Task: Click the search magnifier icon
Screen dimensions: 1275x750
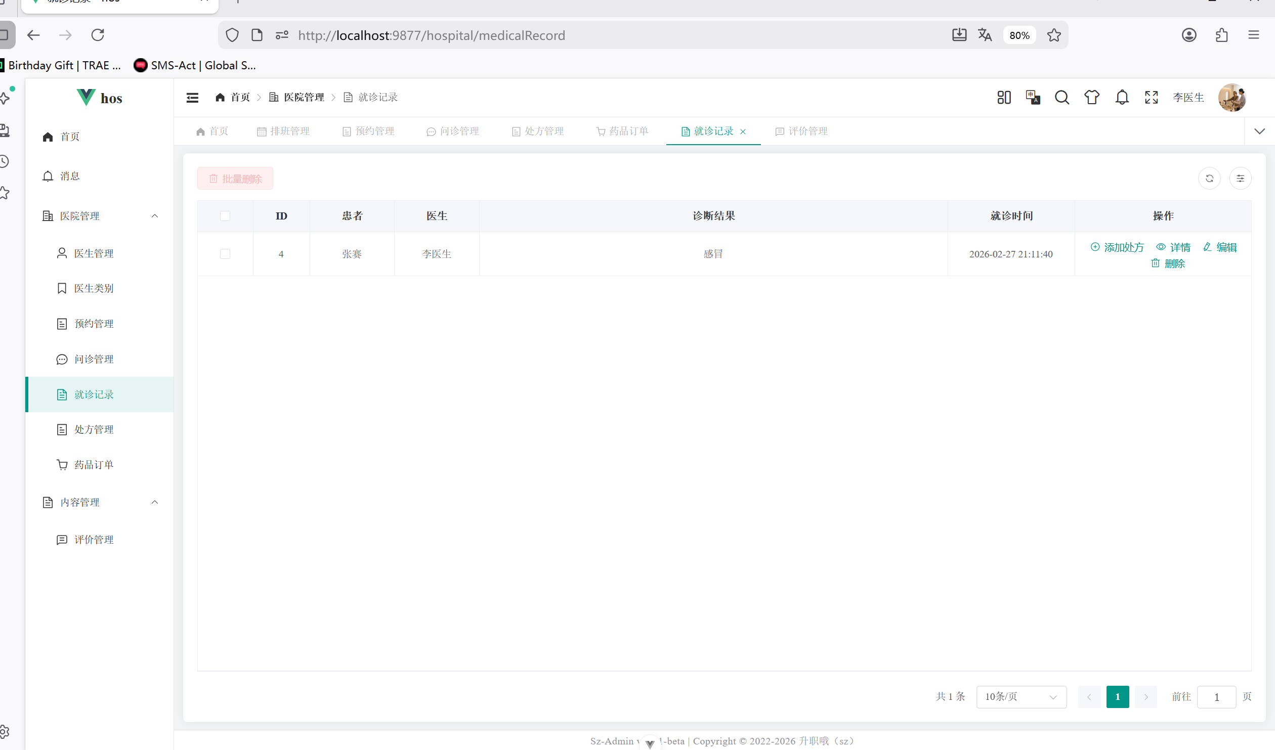Action: click(x=1061, y=97)
